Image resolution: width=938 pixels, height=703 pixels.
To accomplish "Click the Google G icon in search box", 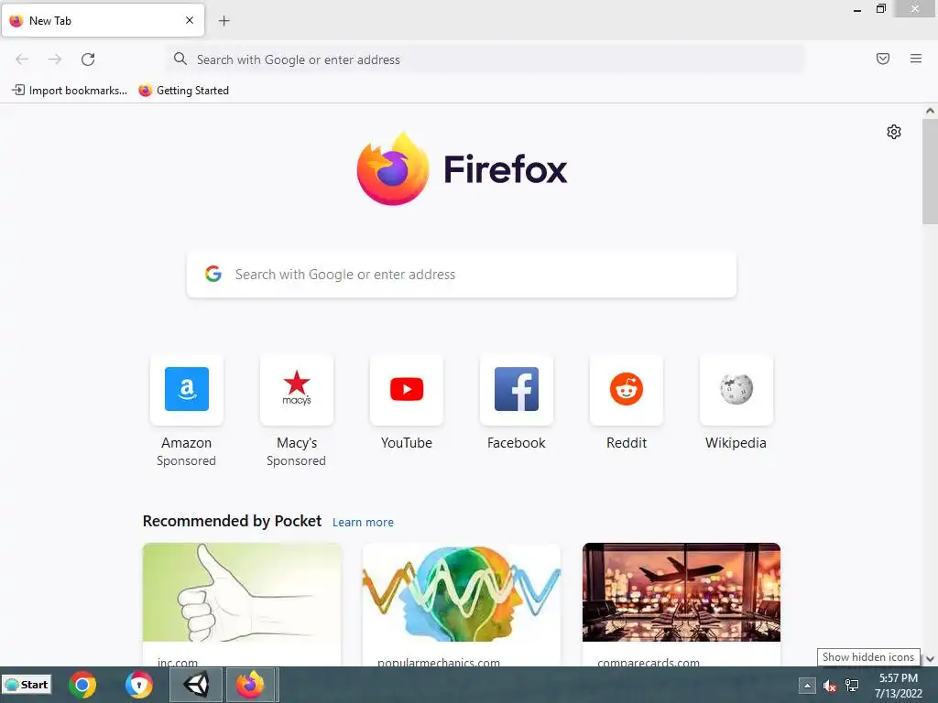I will click(x=213, y=274).
